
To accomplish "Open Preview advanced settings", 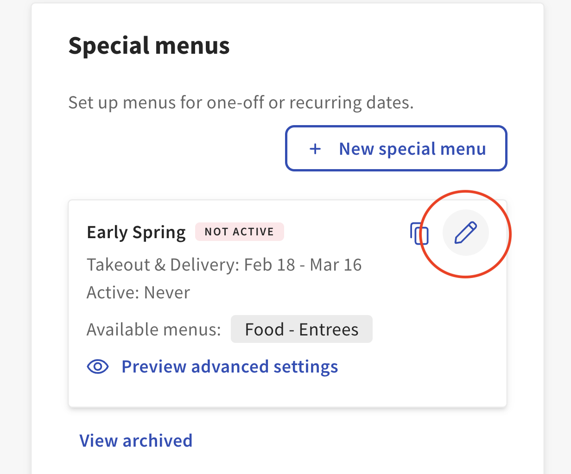I will (229, 367).
